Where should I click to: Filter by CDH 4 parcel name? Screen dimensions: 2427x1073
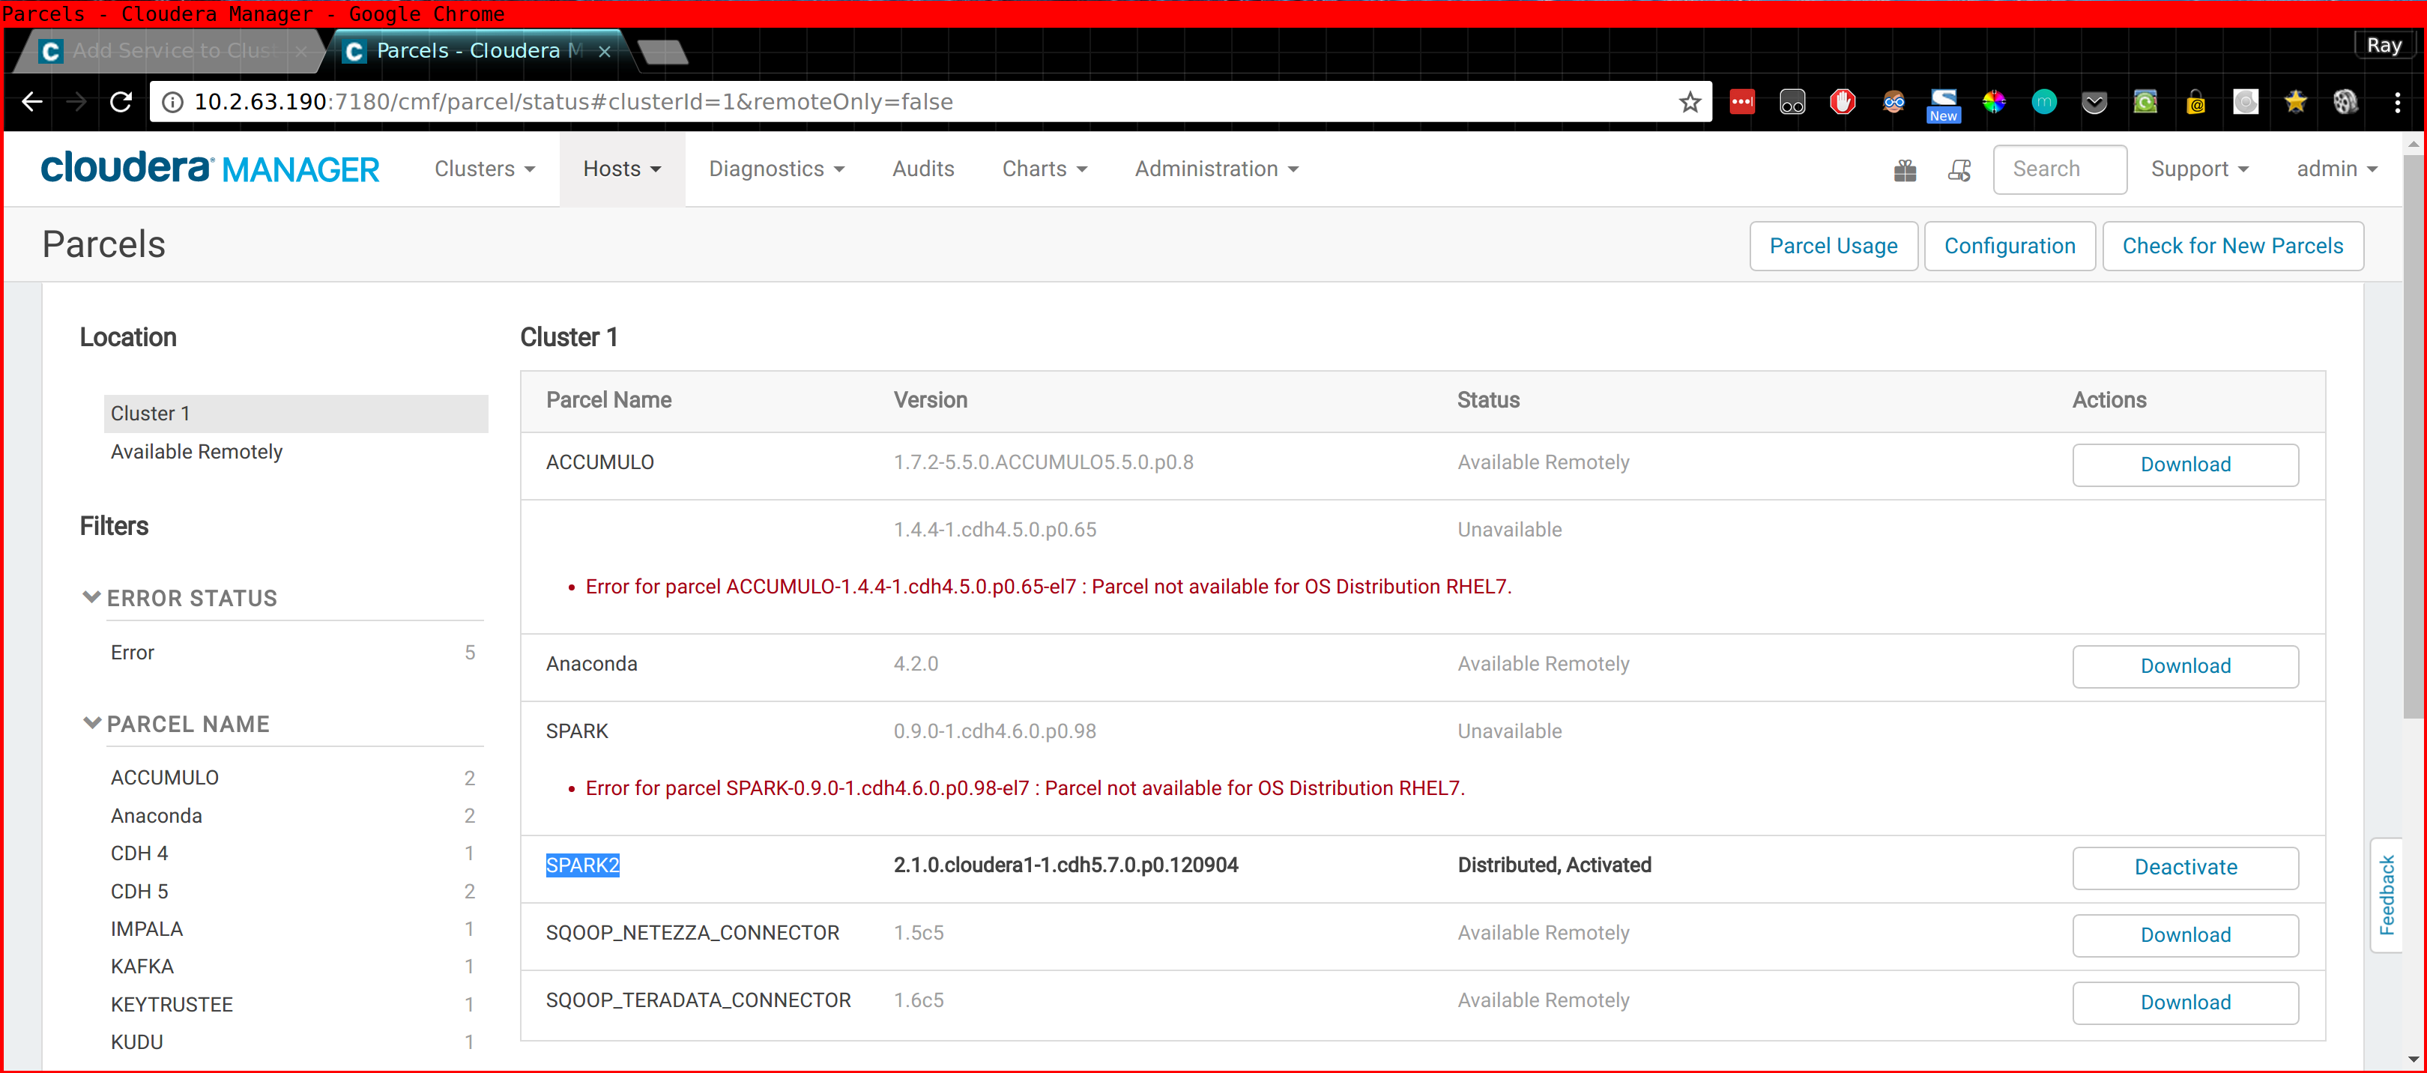[292, 853]
